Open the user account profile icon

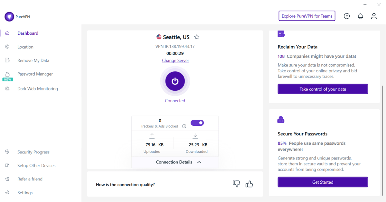pos(374,16)
